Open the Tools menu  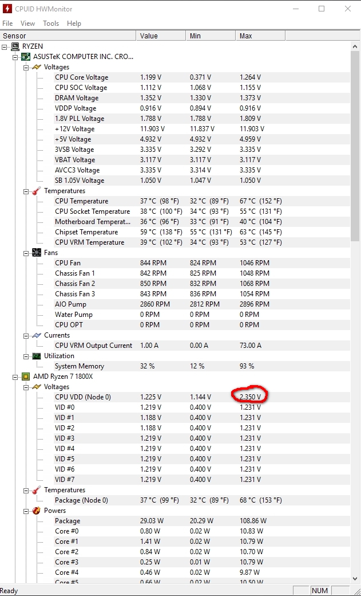51,23
